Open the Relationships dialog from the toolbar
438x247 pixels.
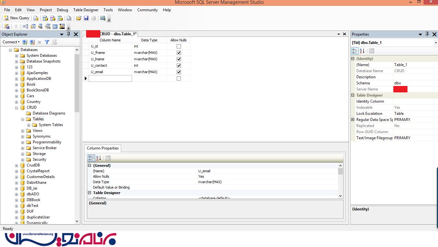point(25,27)
